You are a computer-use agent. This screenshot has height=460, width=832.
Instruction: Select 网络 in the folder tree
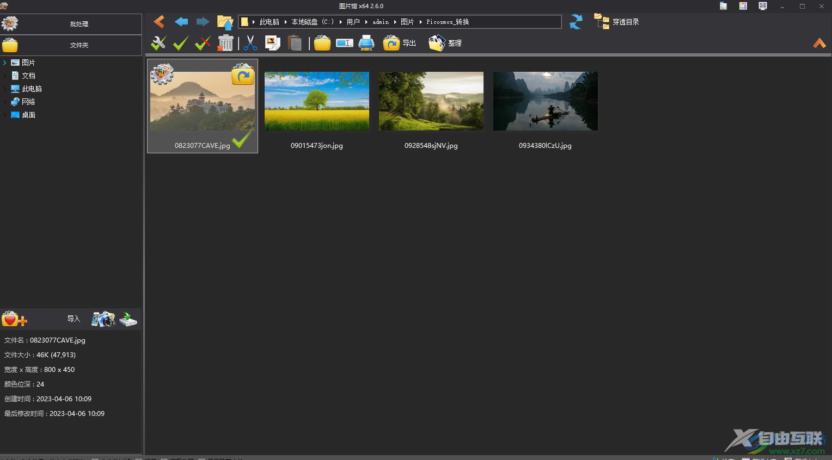click(28, 102)
